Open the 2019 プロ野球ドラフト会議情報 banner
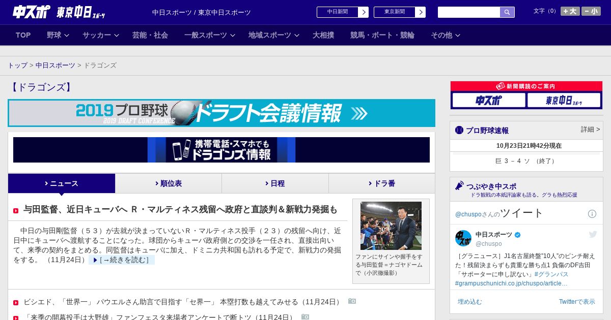Screen dimensions: 611x320 (x=221, y=113)
